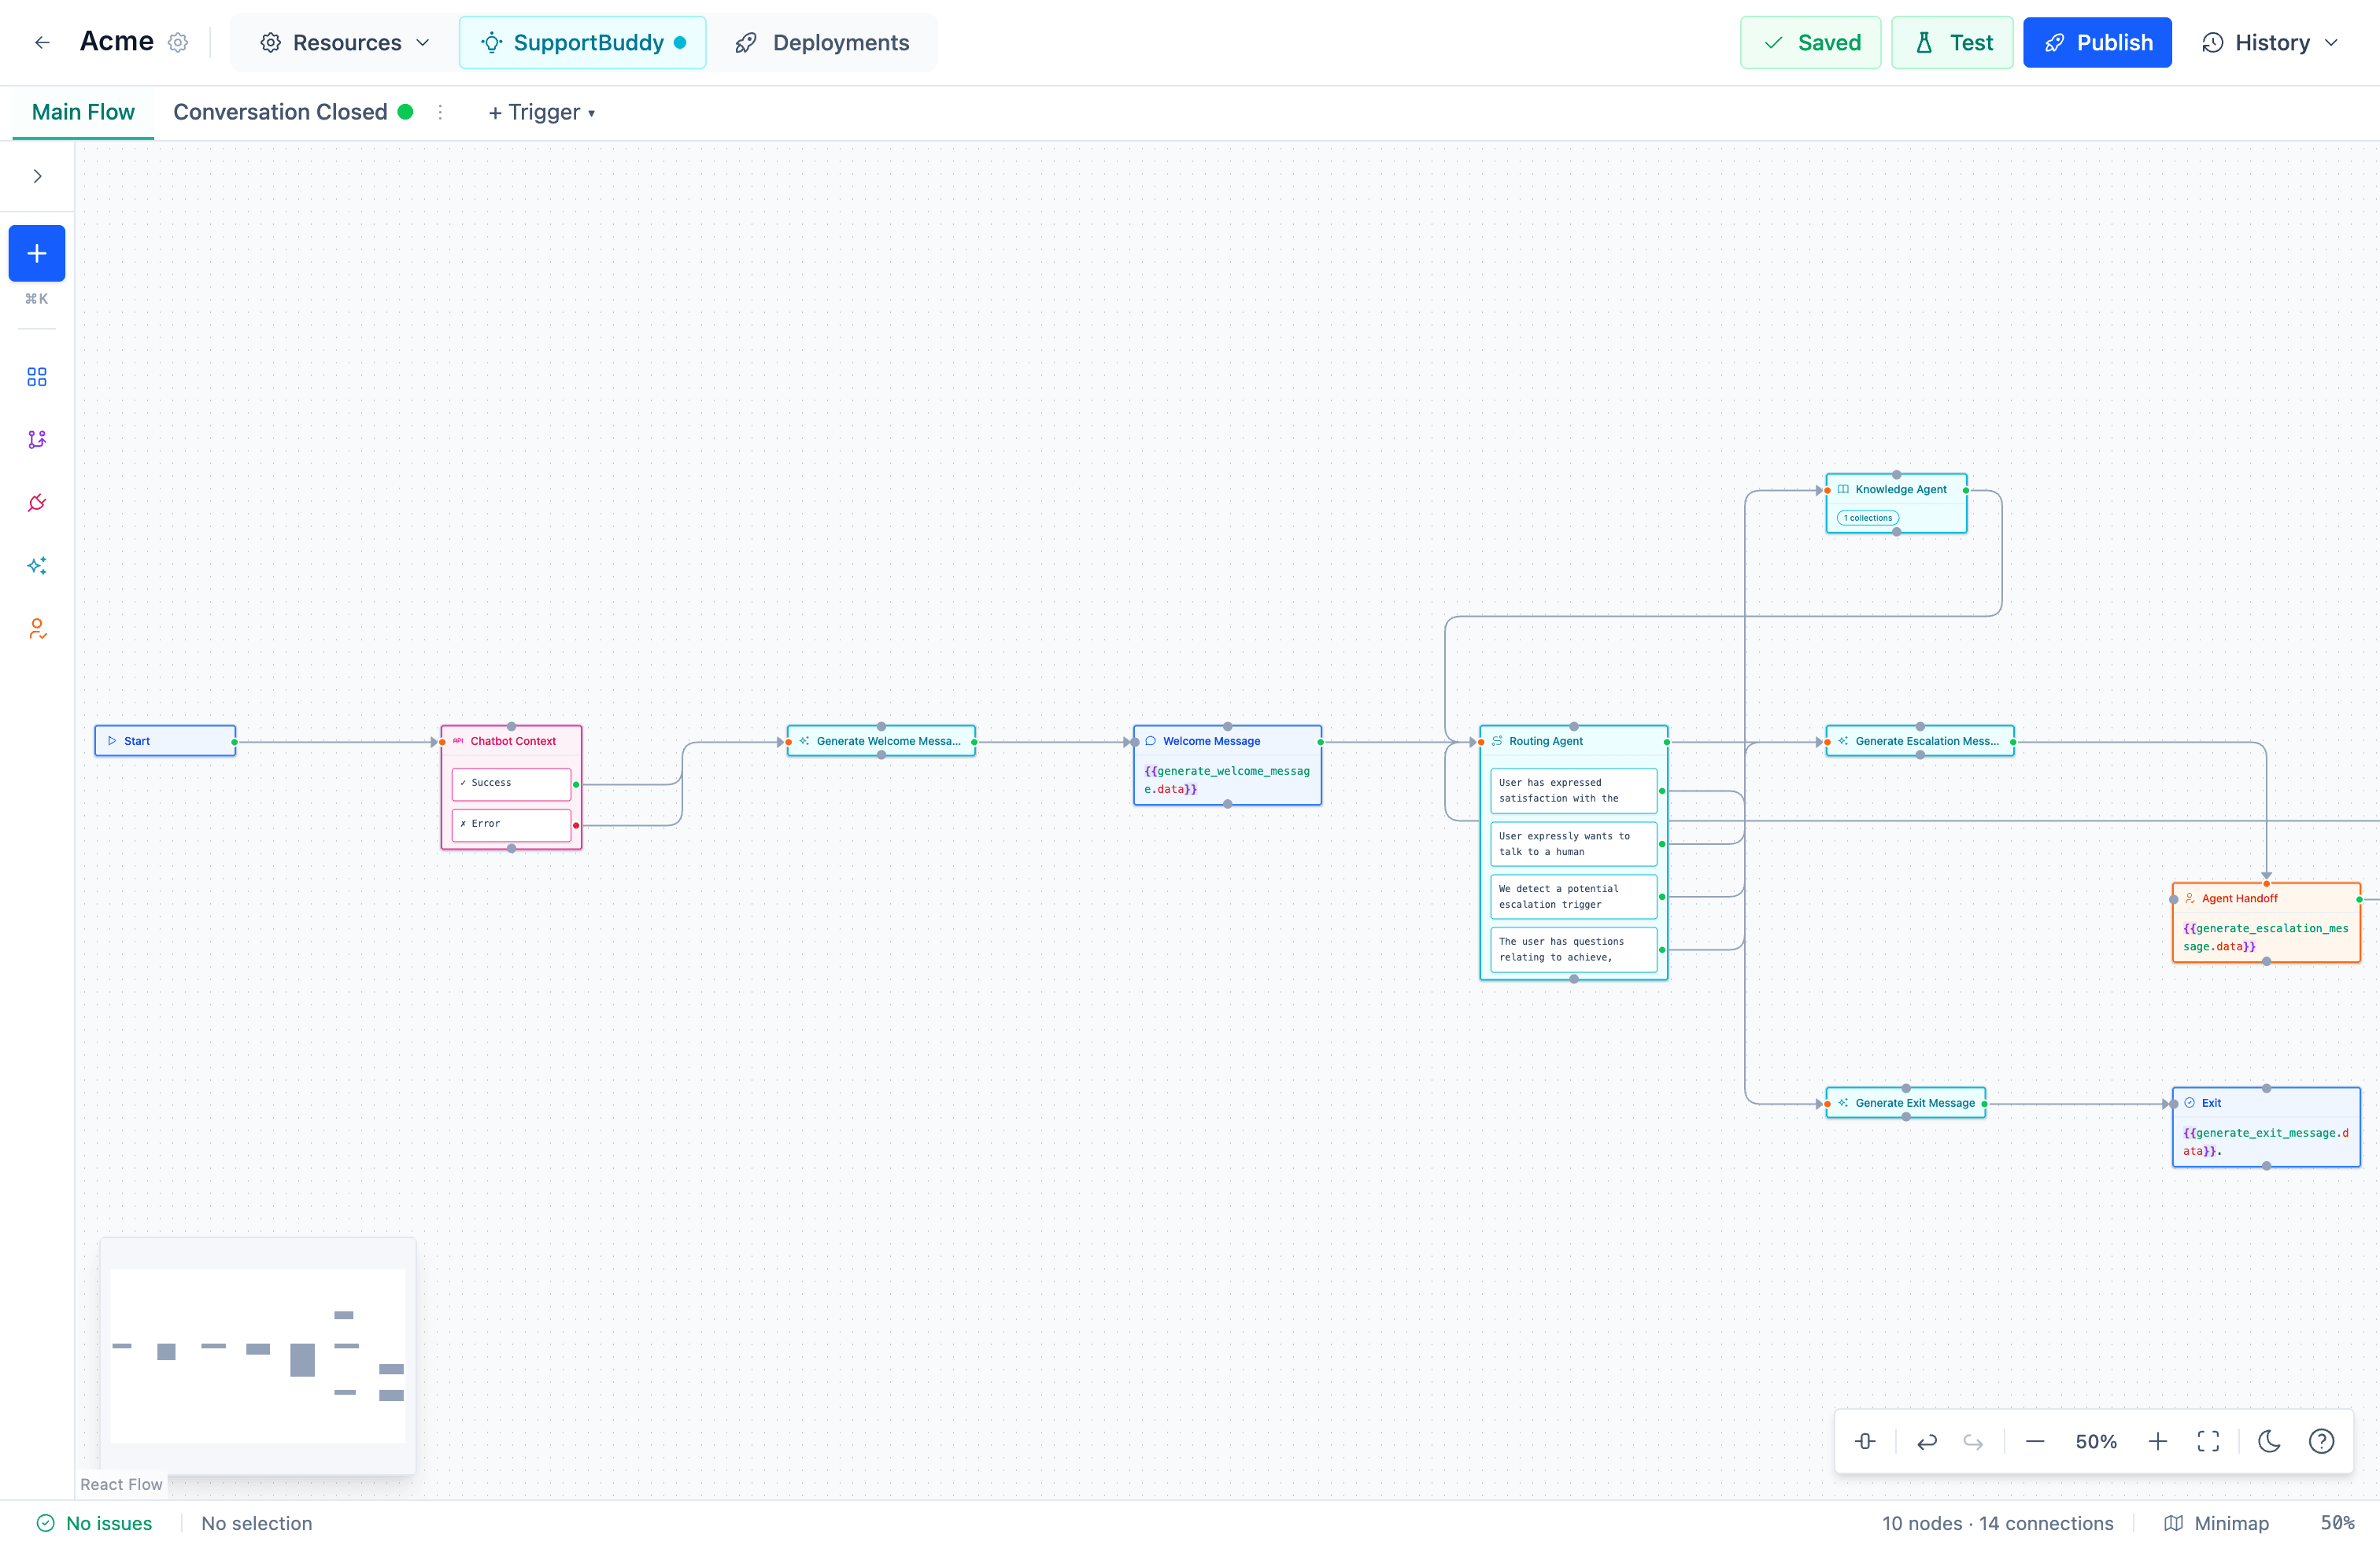Screen dimensions: 2380x1545
Task: Click the Acme workspace name
Action: pyautogui.click(x=117, y=42)
